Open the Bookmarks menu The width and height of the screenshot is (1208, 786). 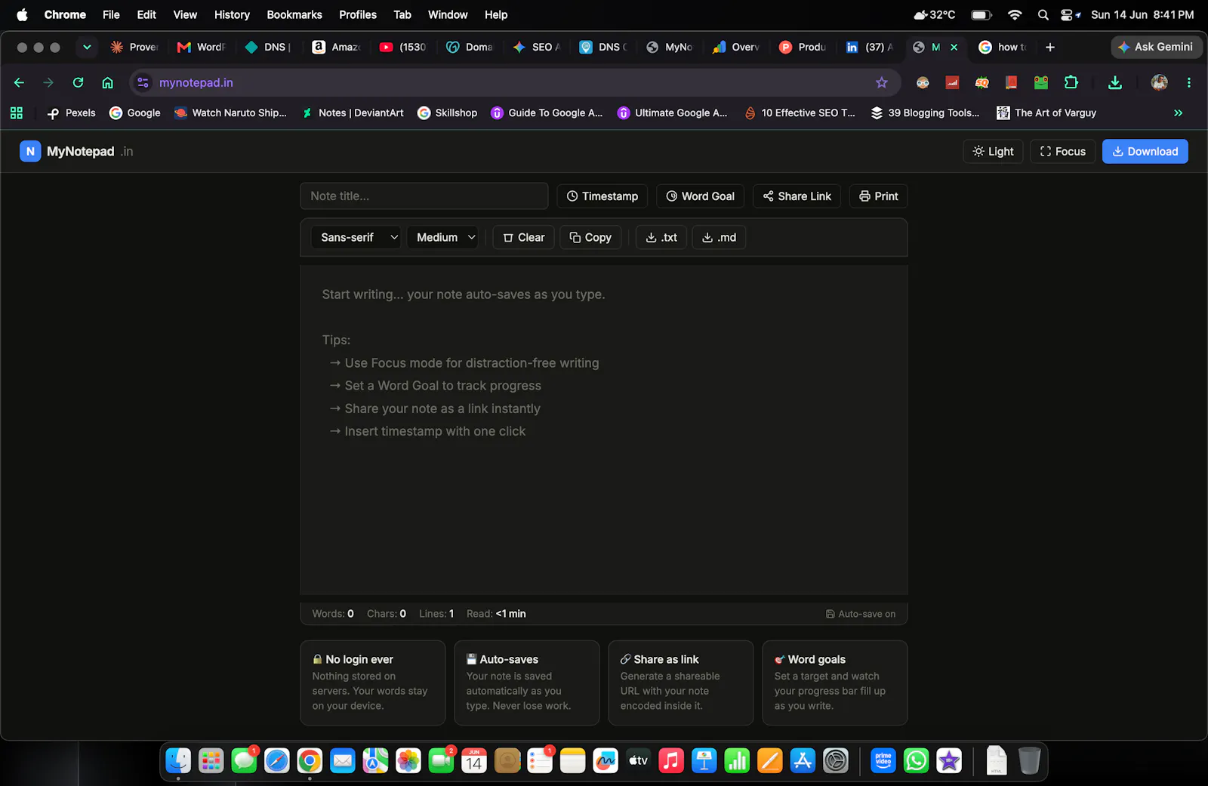click(294, 14)
